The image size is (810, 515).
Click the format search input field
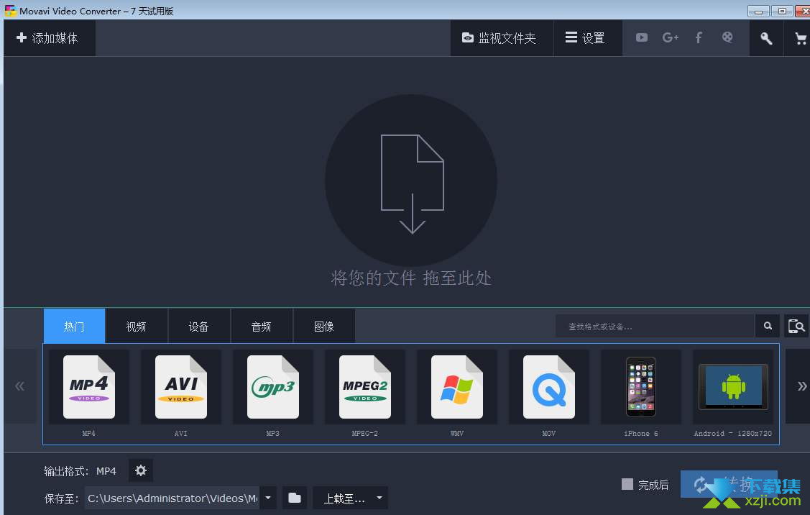click(x=655, y=327)
